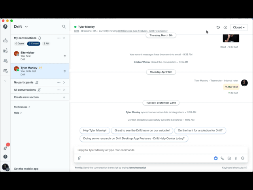Search conversations with the magnifier icon
This screenshot has width=253, height=190.
(x=64, y=27)
